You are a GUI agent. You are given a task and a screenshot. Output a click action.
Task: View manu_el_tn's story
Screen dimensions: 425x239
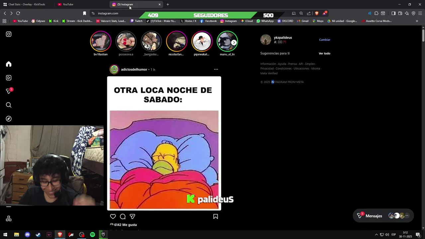point(227,41)
